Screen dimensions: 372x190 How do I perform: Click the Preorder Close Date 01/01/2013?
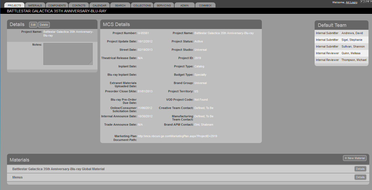pyautogui.click(x=145, y=92)
